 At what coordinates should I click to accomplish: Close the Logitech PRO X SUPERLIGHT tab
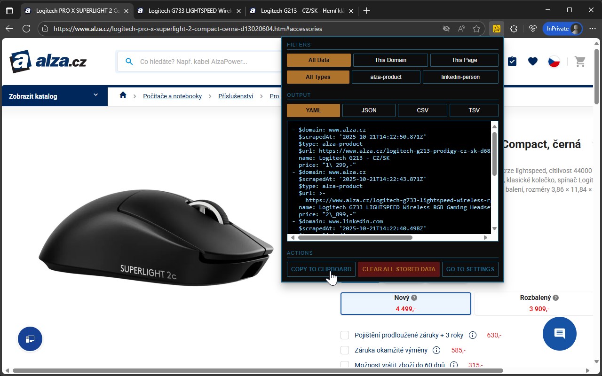click(126, 10)
